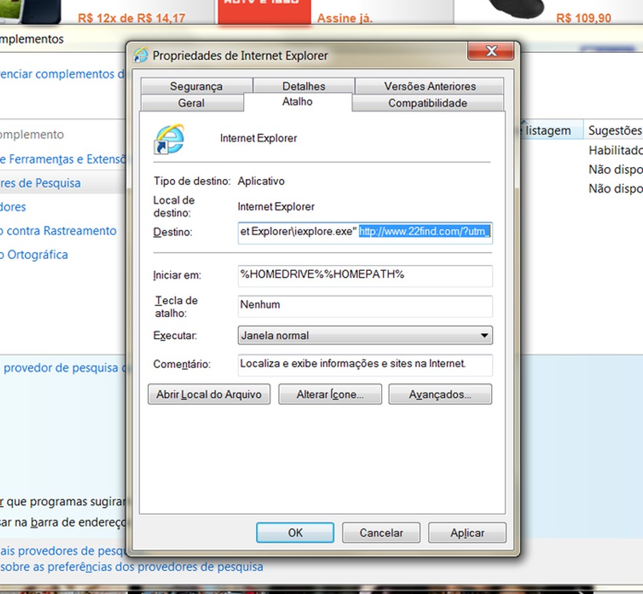Open the Executar window mode dropdown
The width and height of the screenshot is (643, 594).
484,335
